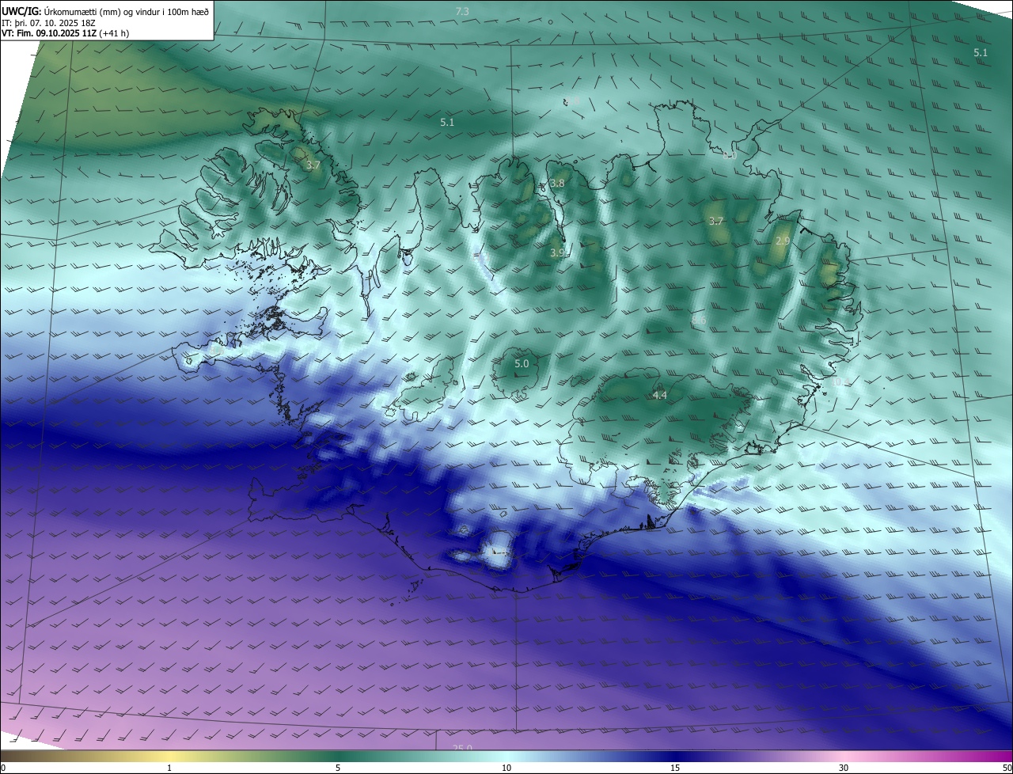Click the 4.4 value label on the map
Image resolution: width=1013 pixels, height=774 pixels.
(659, 395)
